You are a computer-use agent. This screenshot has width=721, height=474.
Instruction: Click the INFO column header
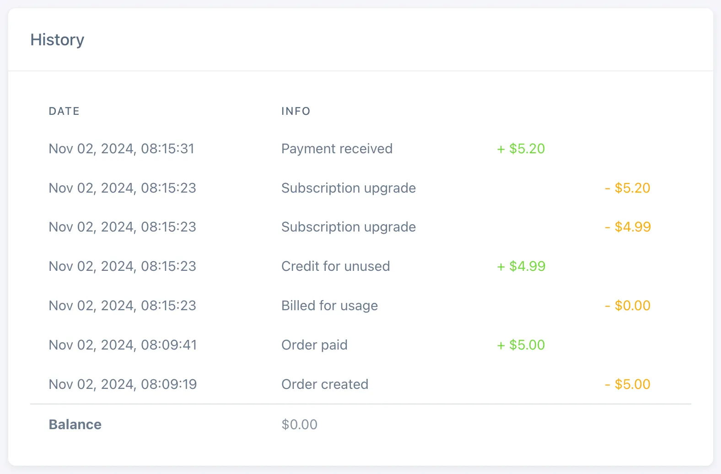click(x=296, y=111)
